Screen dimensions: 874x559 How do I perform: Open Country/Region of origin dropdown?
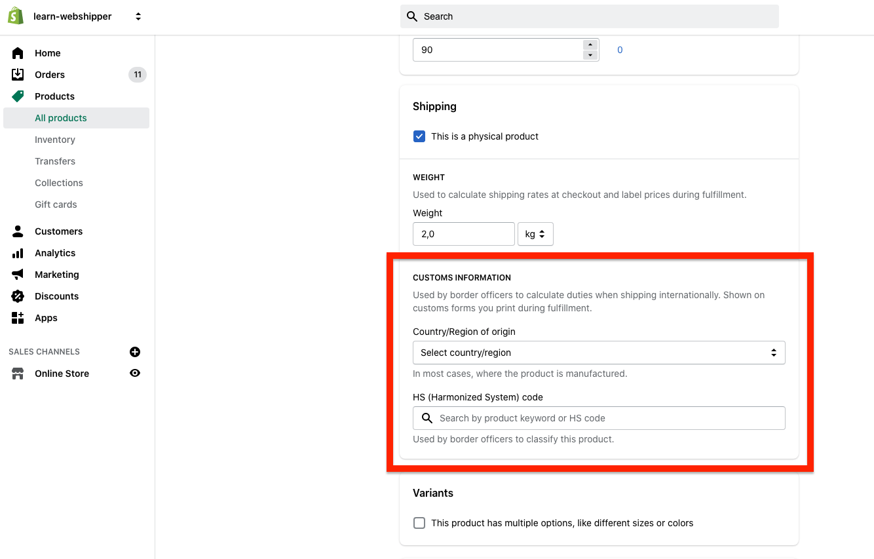(598, 353)
